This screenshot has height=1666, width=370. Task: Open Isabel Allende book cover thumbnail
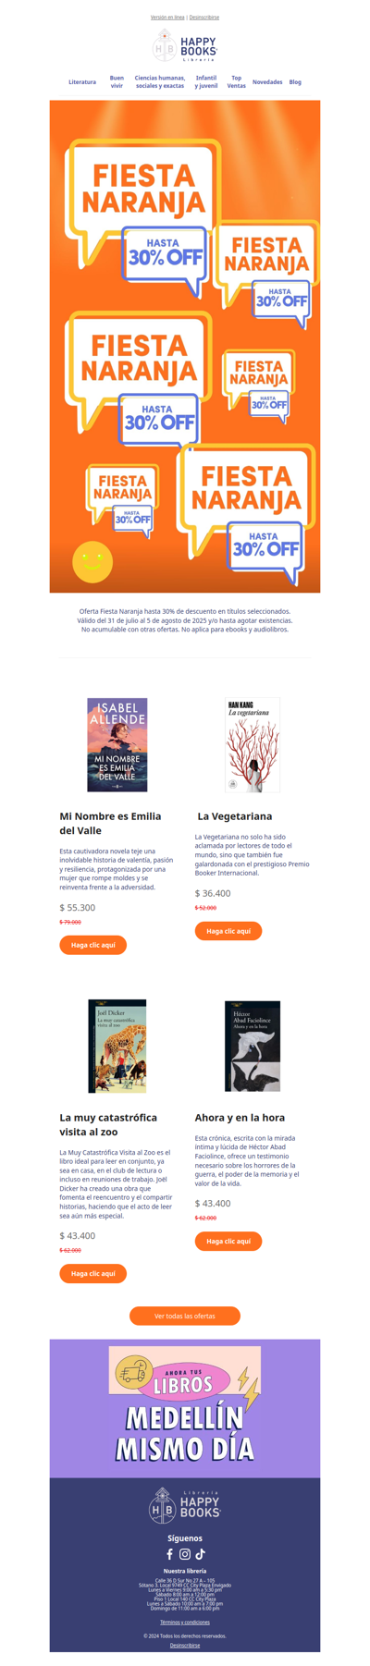click(117, 744)
